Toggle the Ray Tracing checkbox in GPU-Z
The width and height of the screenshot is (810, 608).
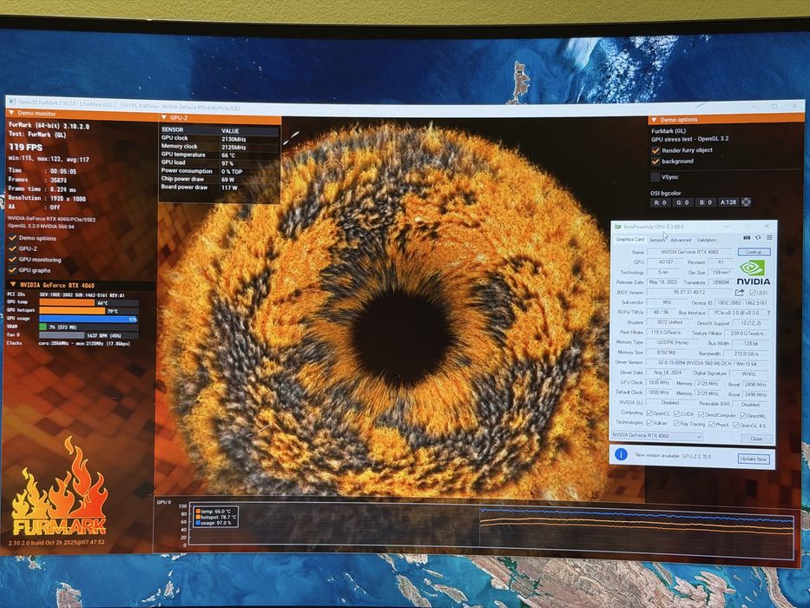click(x=676, y=424)
